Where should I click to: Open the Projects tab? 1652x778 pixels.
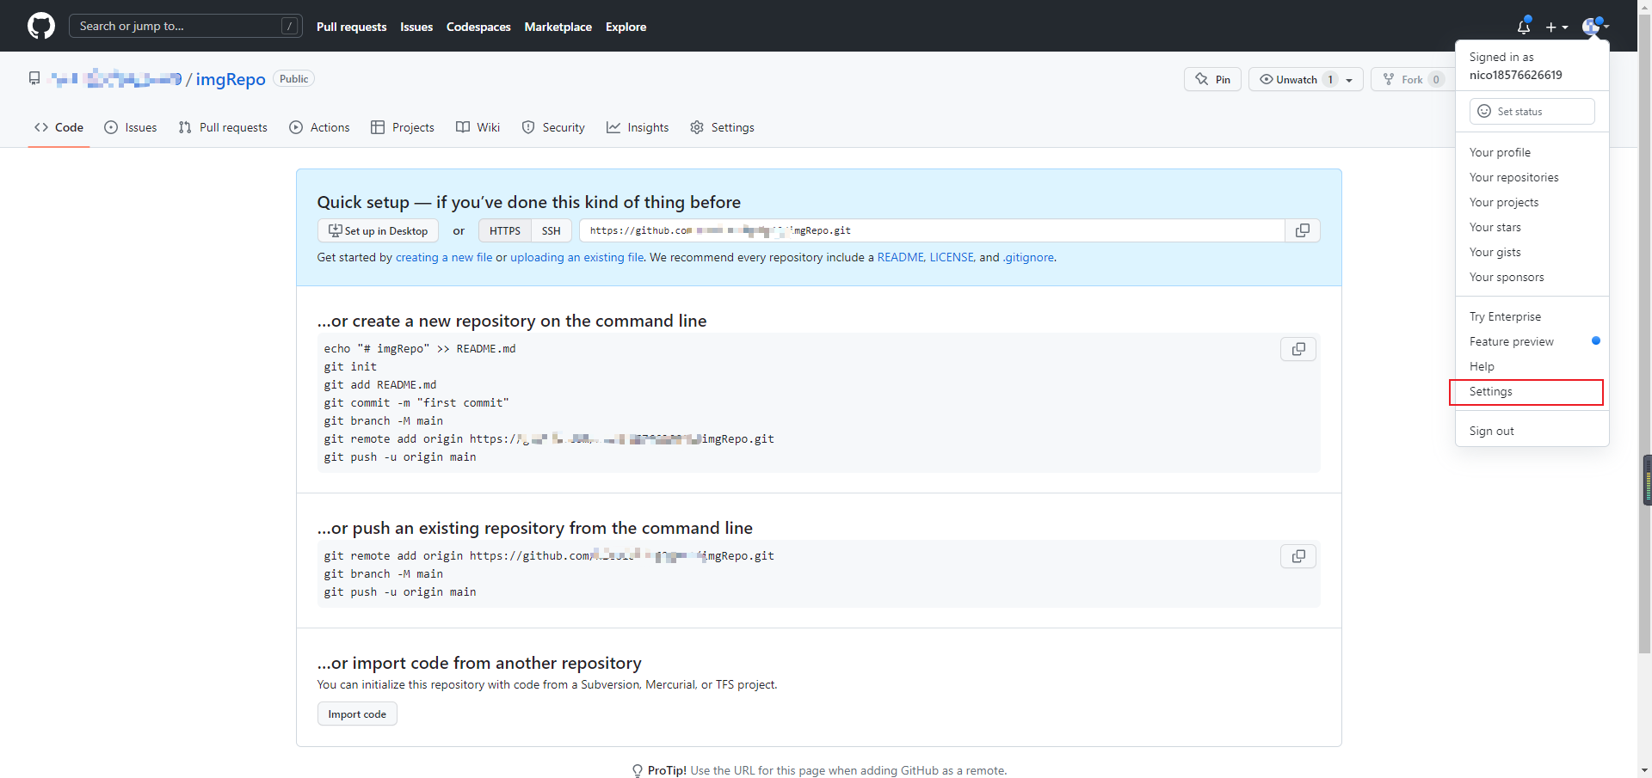(403, 127)
